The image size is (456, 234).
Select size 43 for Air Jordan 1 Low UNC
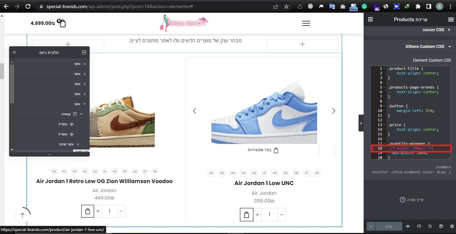[243, 173]
